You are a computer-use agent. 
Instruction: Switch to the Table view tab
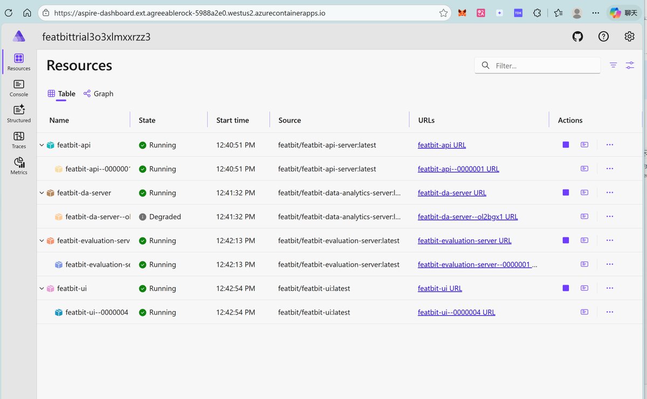[x=61, y=93]
